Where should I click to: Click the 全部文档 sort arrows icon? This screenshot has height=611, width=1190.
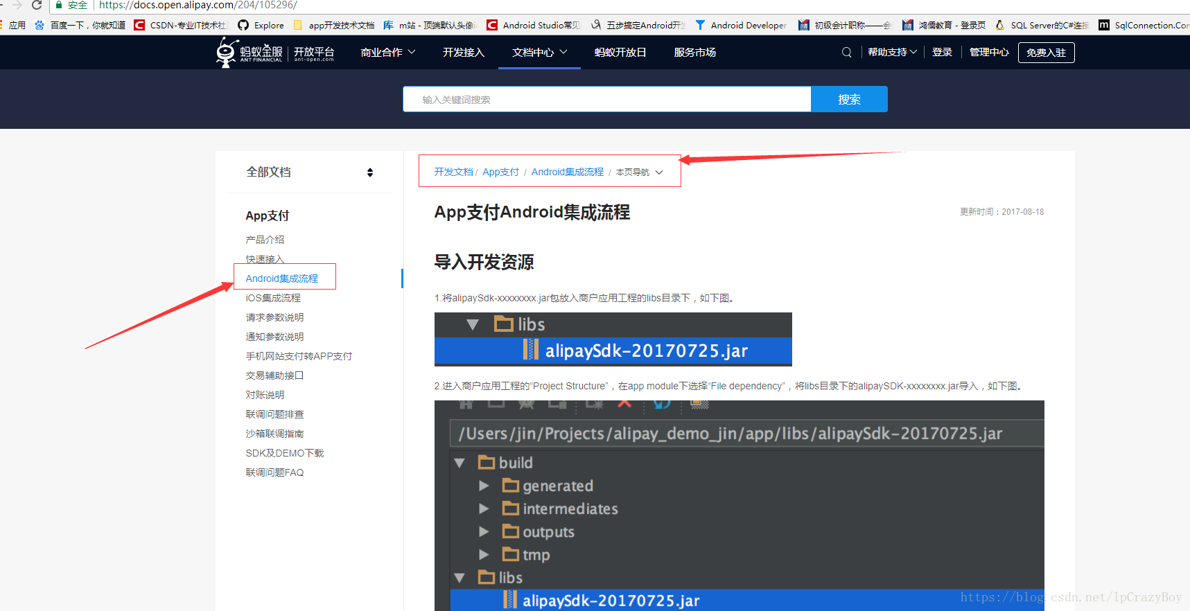tap(370, 172)
